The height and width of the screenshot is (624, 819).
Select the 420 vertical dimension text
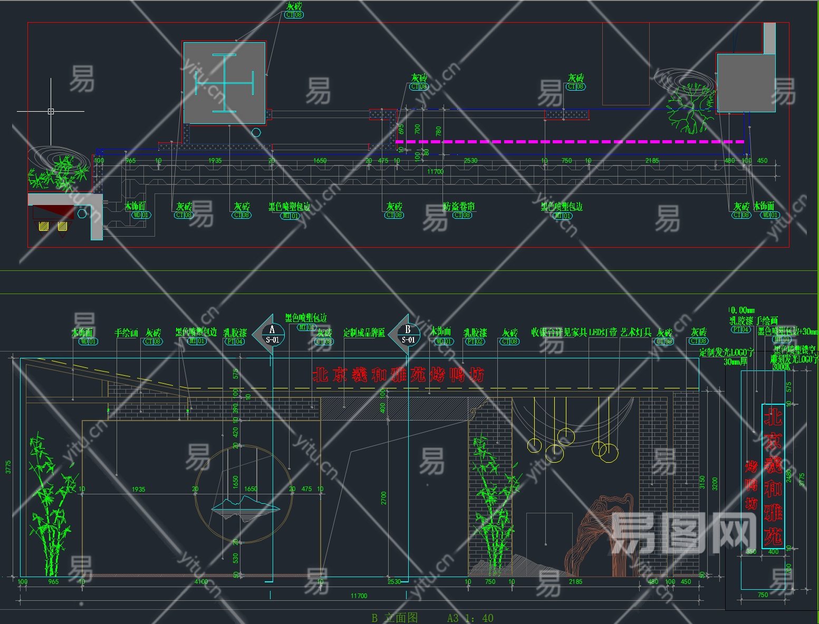(x=236, y=432)
